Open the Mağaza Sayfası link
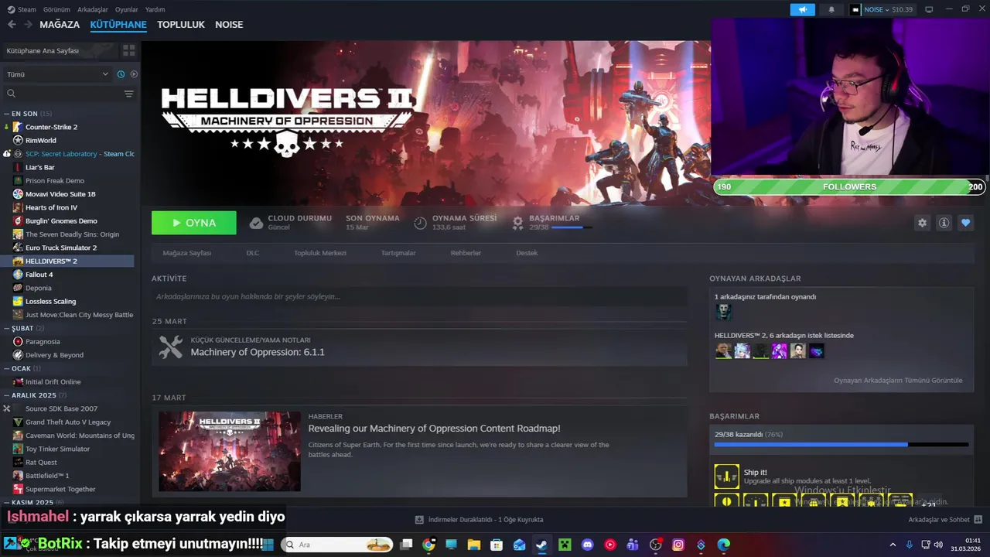990x557 pixels. click(x=186, y=253)
